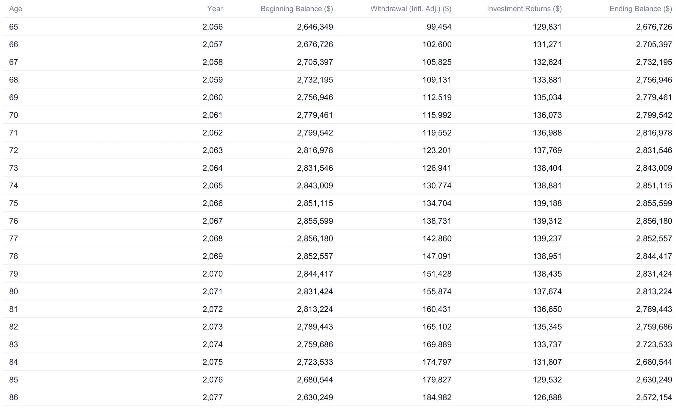Screen dimensions: 676x409
Task: Select investment returns value 139,312
Action: 547,221
